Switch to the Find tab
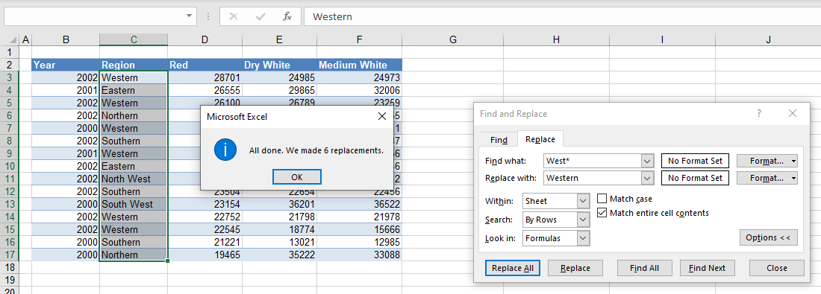The height and width of the screenshot is (294, 821). pos(499,140)
